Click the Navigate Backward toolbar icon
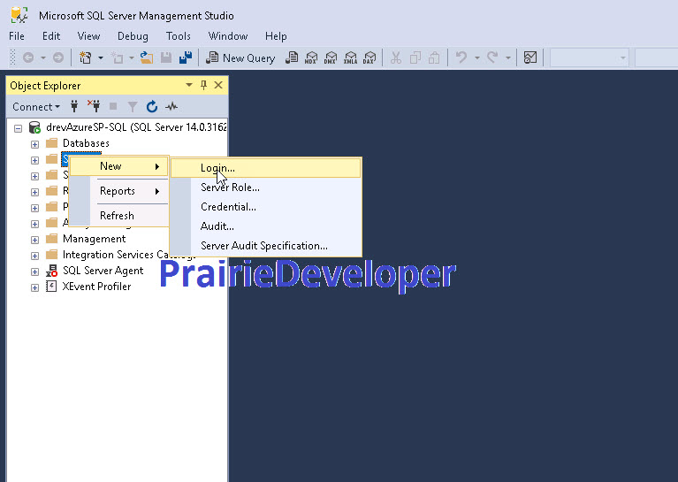The image size is (678, 482). point(28,57)
